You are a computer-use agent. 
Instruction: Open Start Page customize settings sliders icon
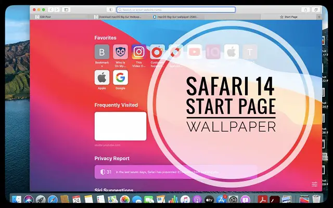click(314, 184)
